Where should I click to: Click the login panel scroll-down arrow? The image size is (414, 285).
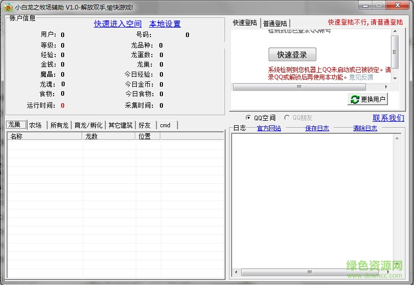tap(395, 79)
